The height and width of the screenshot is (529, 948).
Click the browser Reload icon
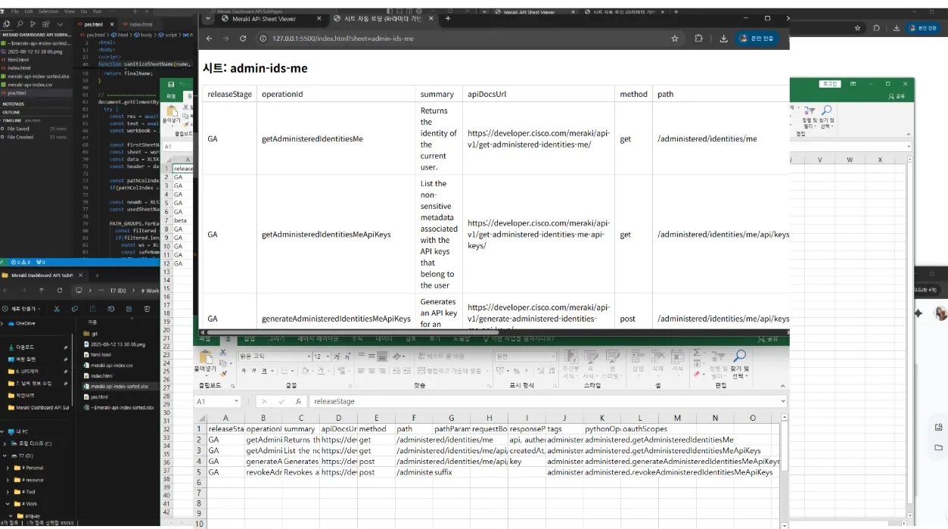[x=243, y=39]
